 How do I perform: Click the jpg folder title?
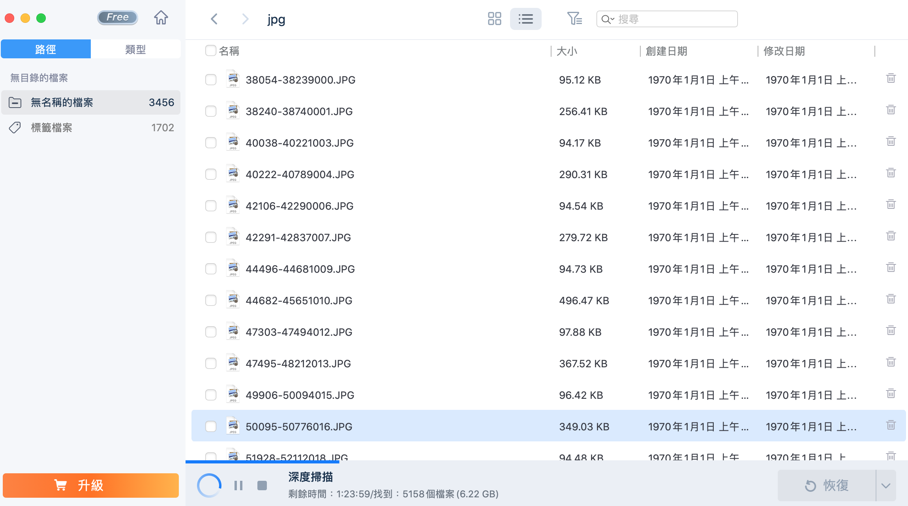click(276, 19)
